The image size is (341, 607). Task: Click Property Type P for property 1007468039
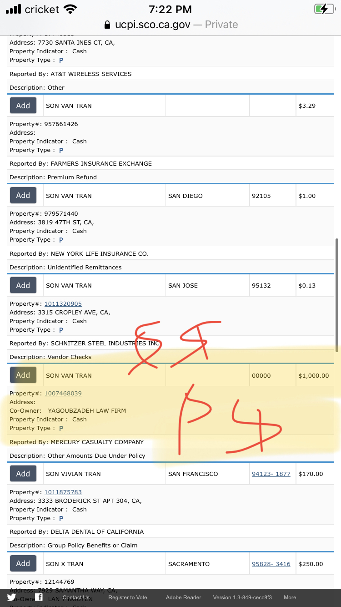coord(61,428)
